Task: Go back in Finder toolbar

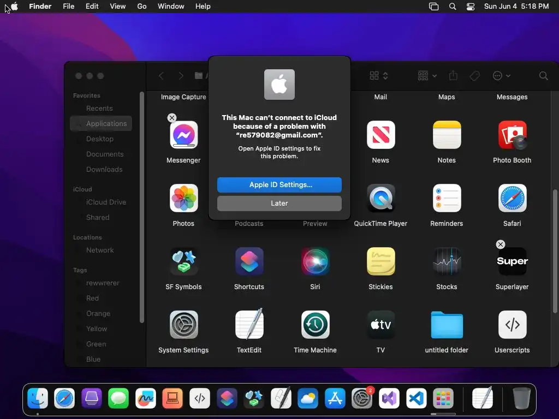Action: (x=161, y=75)
